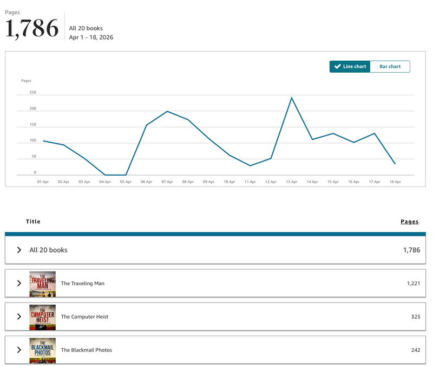Sort the table by Pages column
This screenshot has width=433, height=366.
point(410,222)
